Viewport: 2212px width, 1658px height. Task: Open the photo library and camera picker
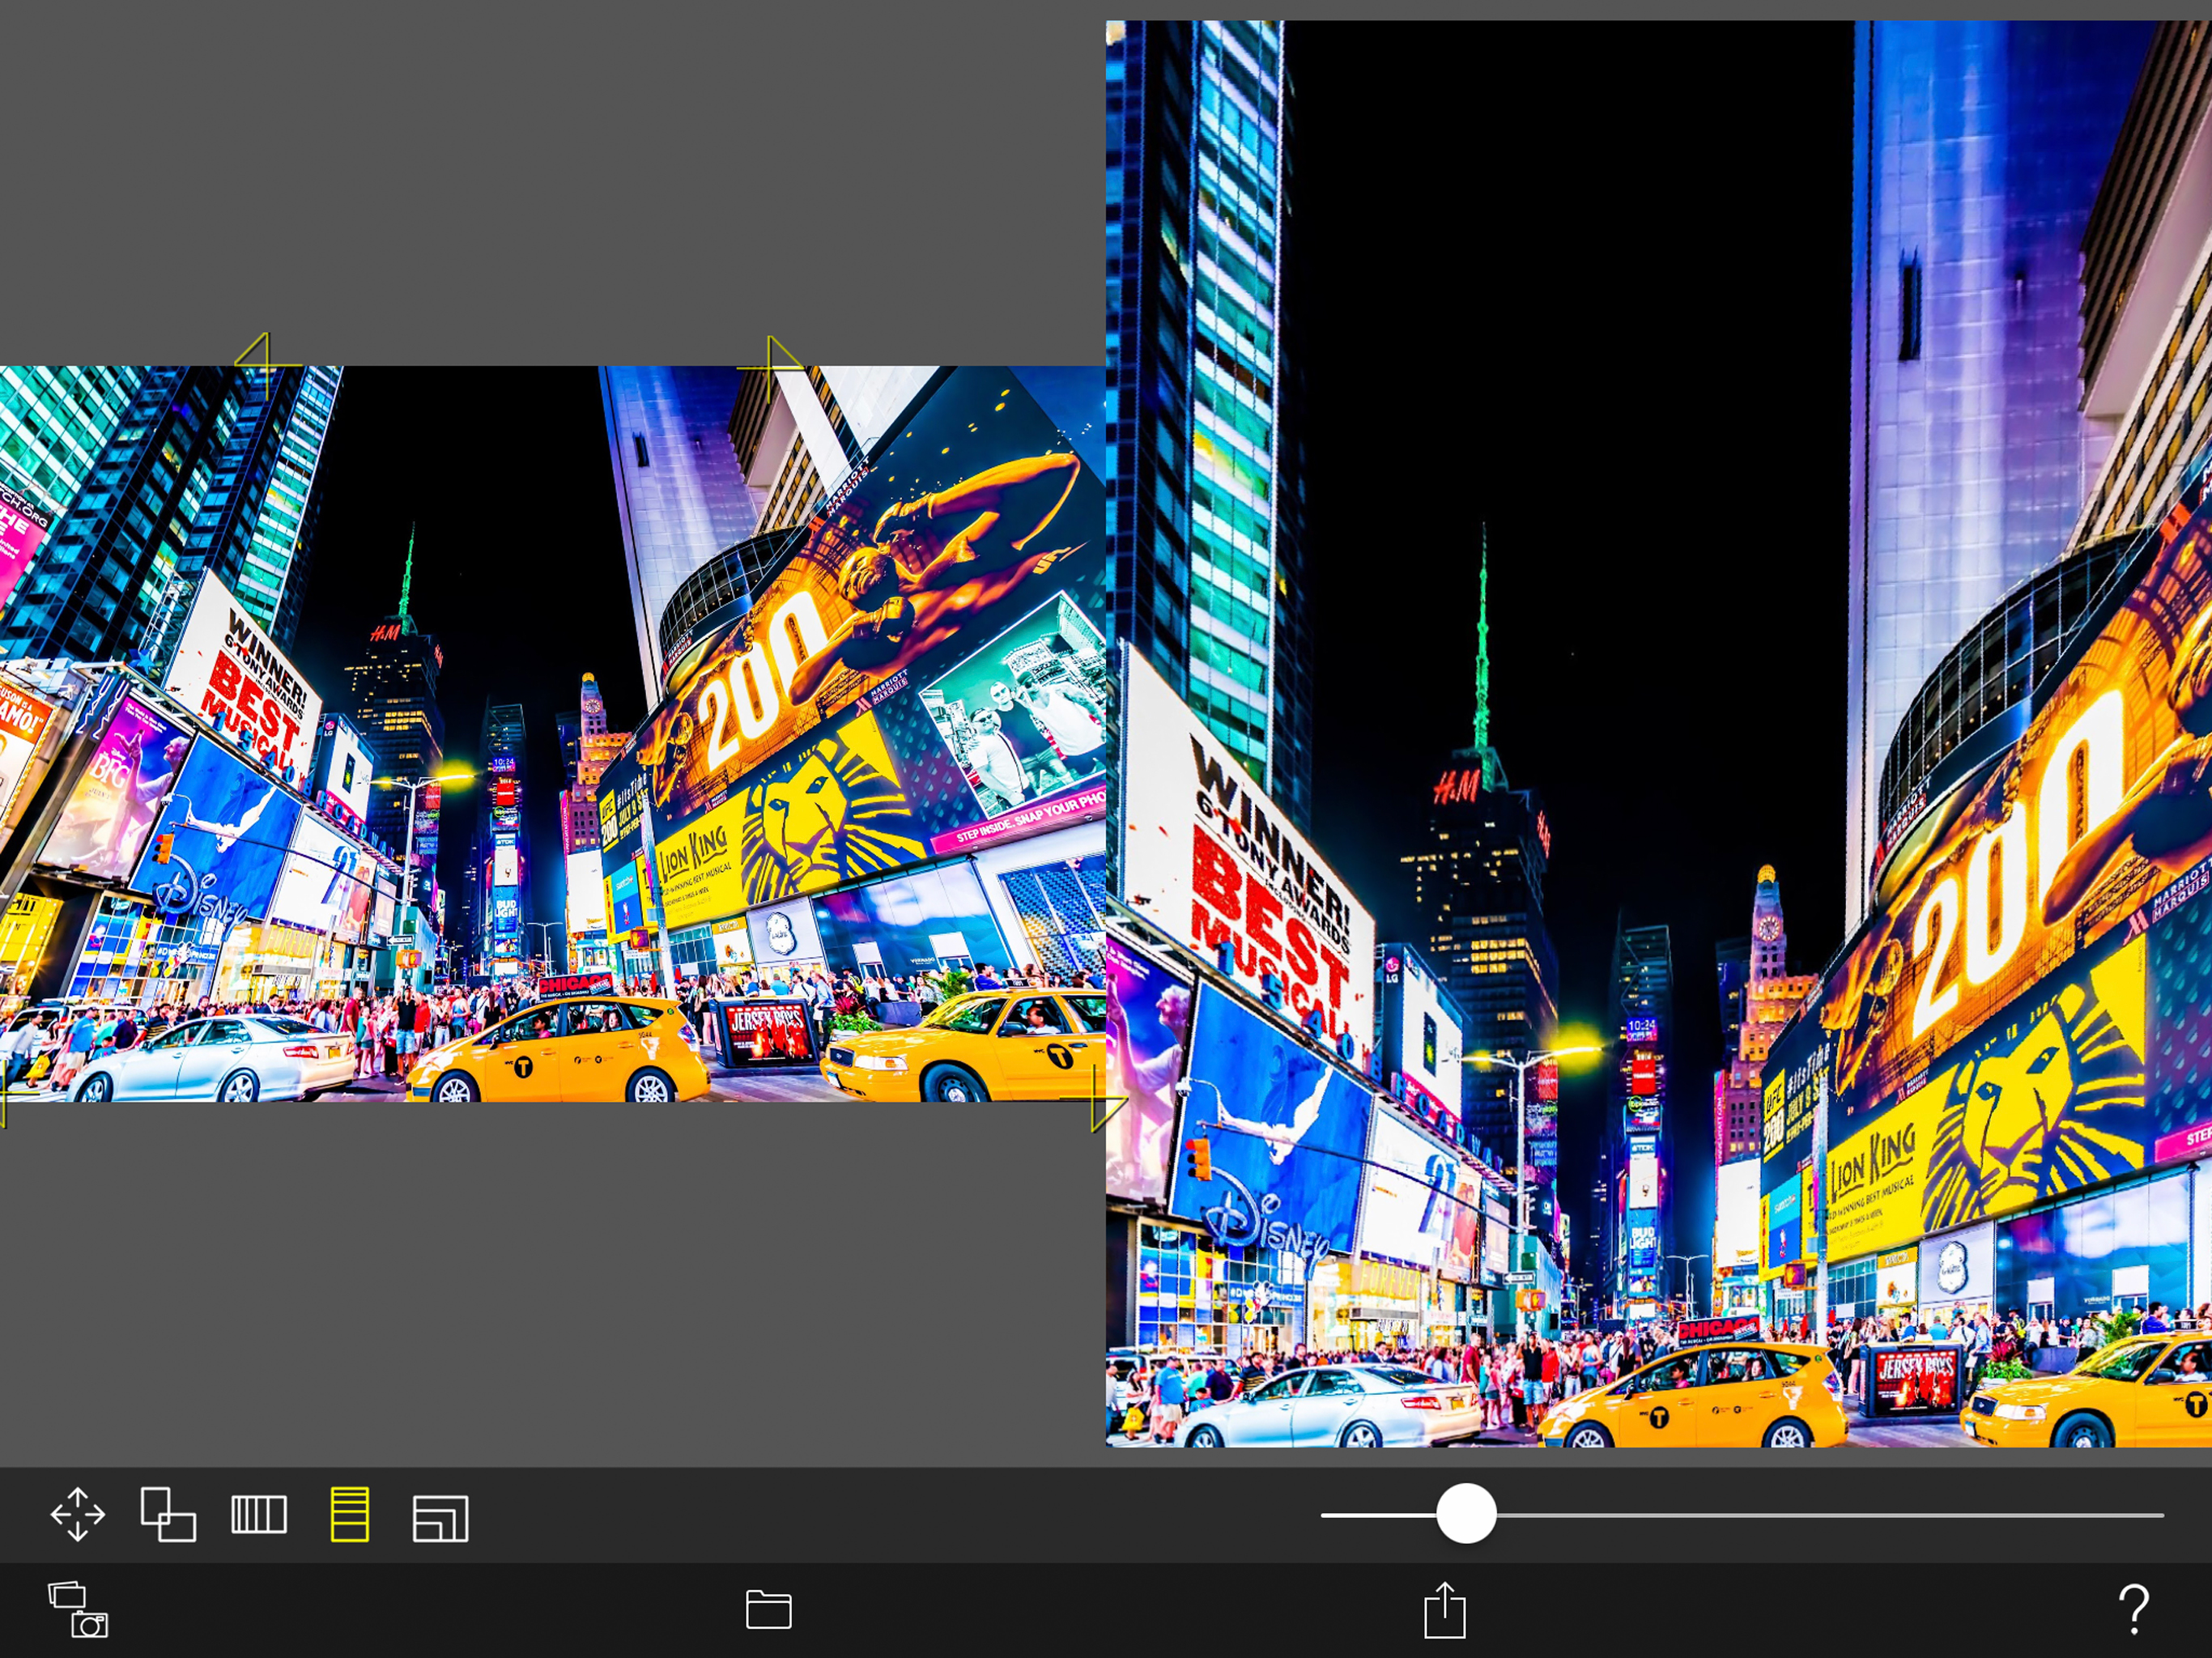(78, 1609)
